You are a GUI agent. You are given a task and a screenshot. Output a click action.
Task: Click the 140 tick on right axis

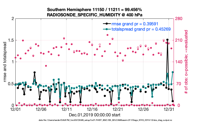point(178,62)
